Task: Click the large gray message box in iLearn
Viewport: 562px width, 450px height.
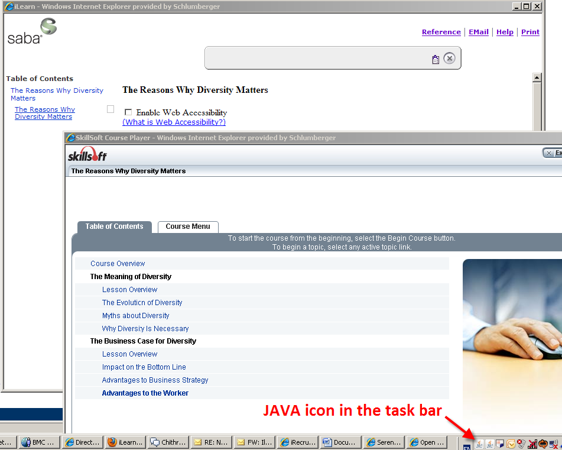Action: point(333,58)
